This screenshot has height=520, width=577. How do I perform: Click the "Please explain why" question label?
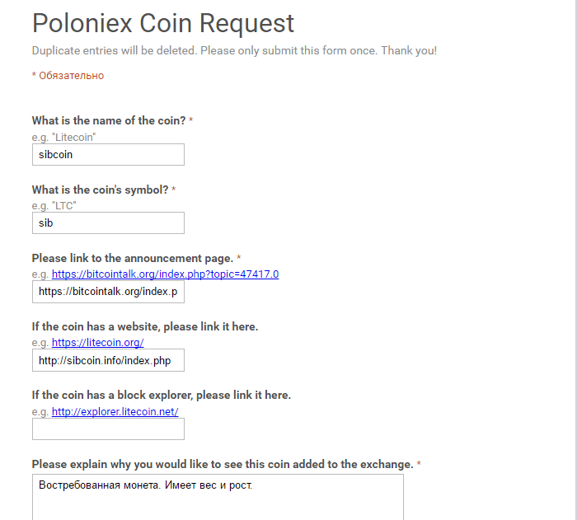[223, 464]
